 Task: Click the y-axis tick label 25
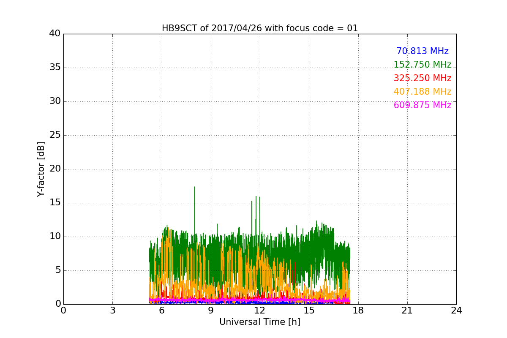[55, 135]
